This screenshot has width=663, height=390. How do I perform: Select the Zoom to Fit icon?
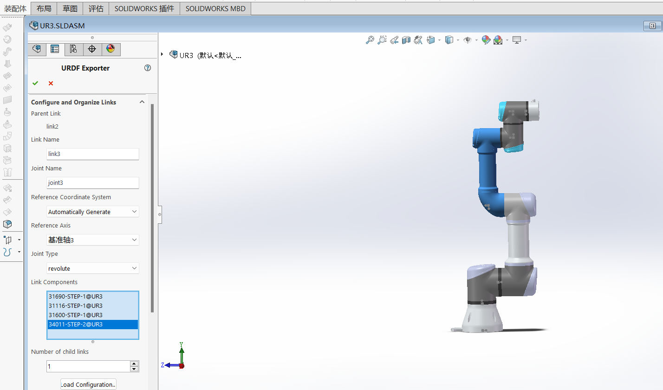click(x=370, y=40)
